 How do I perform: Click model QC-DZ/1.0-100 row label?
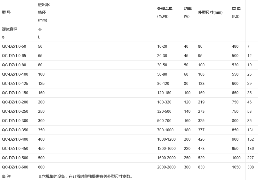tap(15, 74)
